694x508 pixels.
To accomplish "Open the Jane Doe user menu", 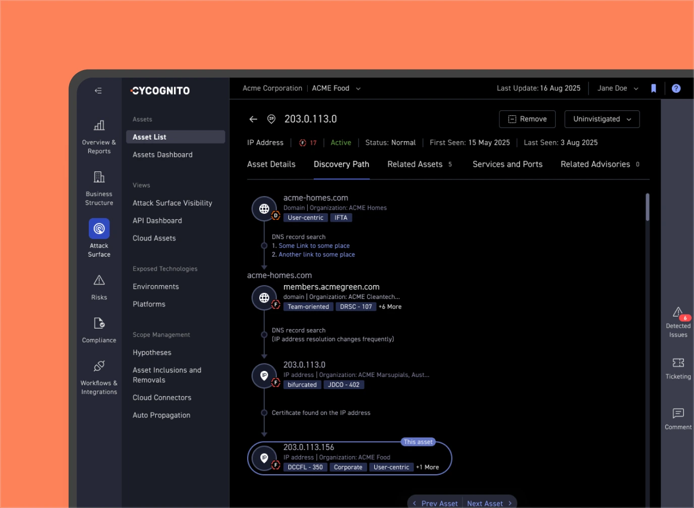I will 617,89.
